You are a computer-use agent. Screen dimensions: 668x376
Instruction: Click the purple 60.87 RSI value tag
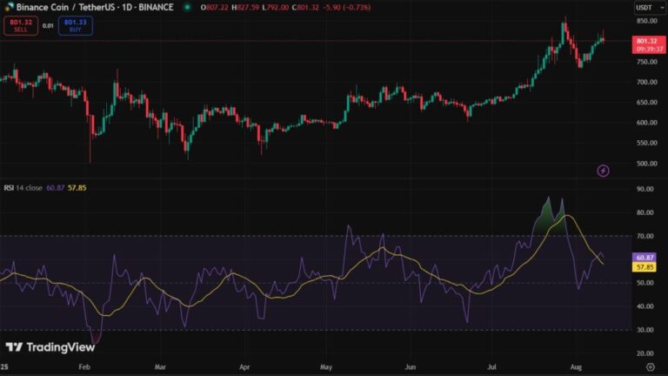click(x=645, y=258)
